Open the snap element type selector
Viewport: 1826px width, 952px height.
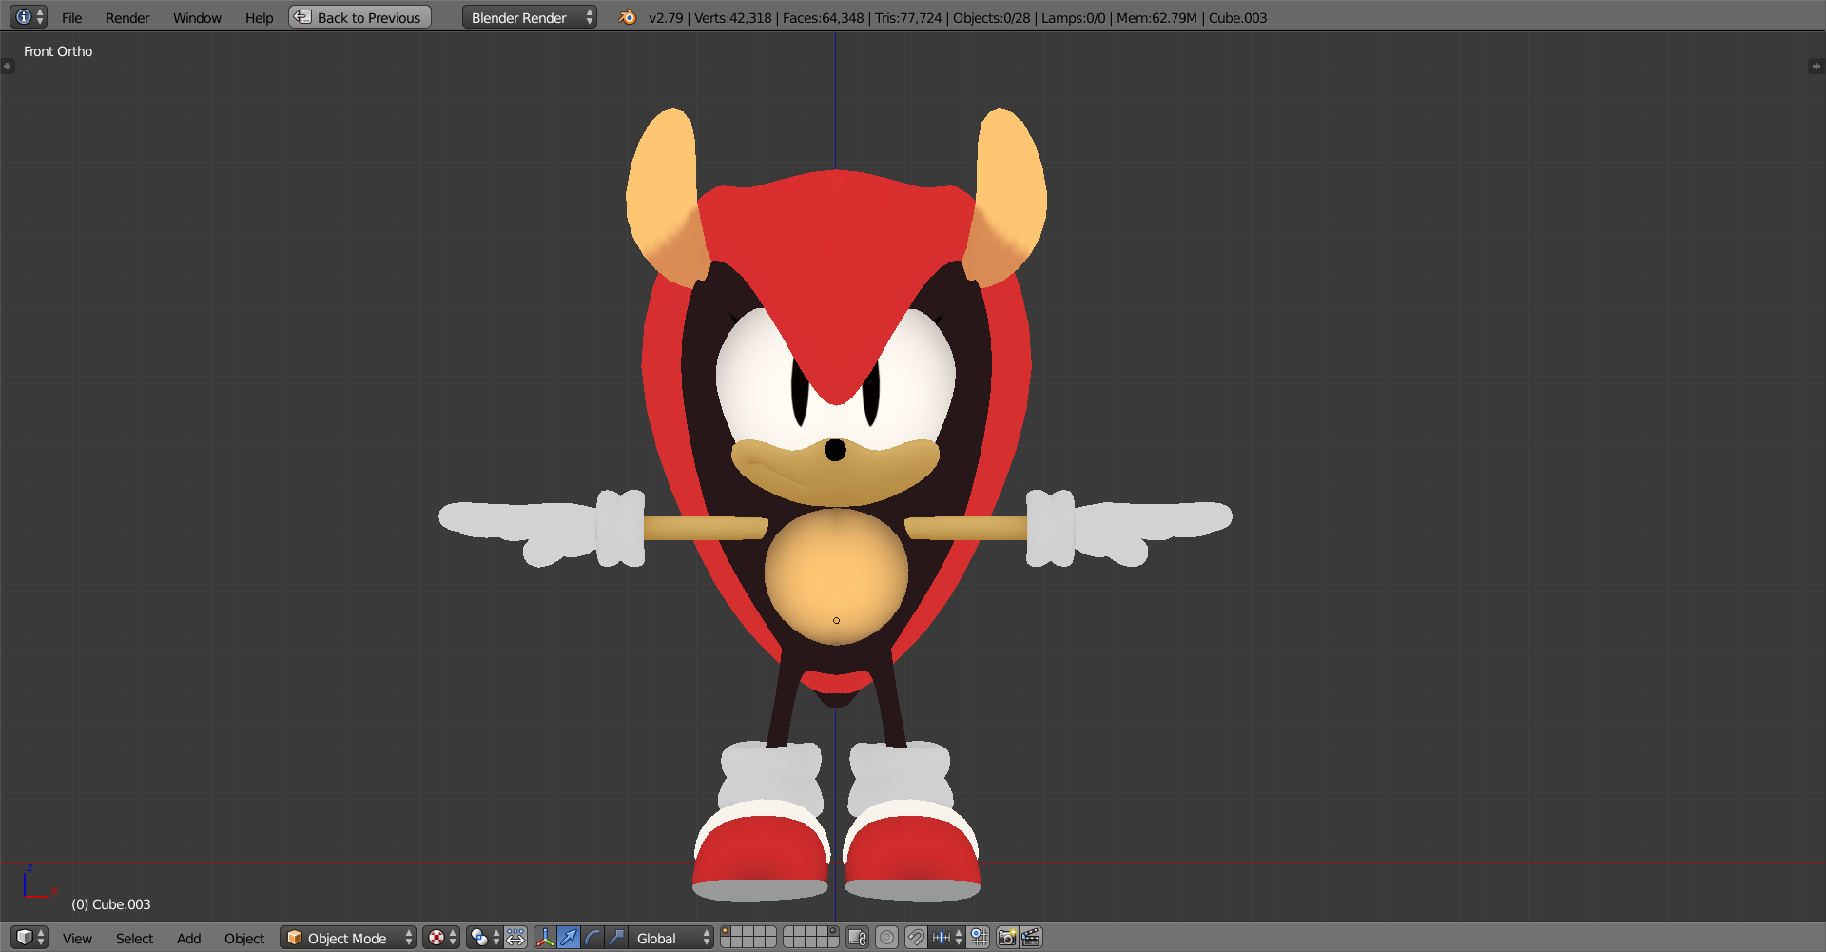947,938
